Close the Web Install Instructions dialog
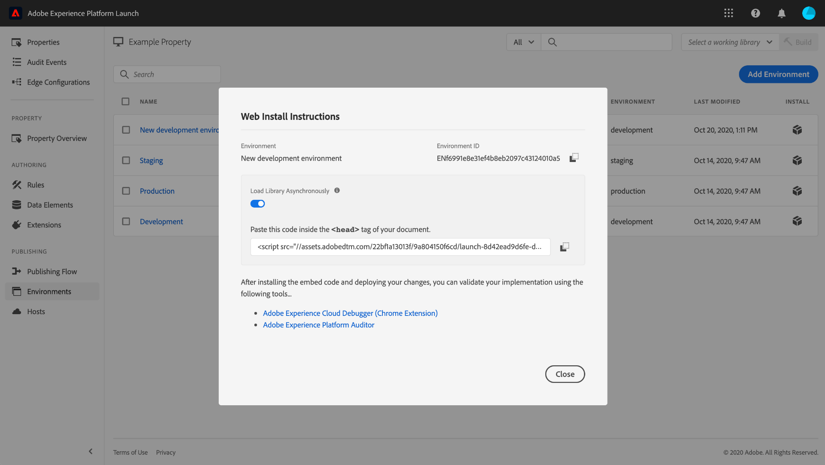Screen dimensions: 825x465 coord(565,374)
